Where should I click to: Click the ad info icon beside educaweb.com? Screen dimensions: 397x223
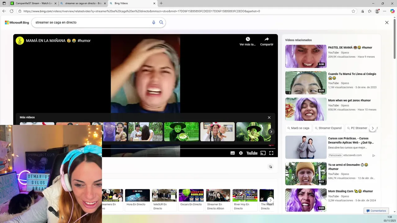[373, 155]
